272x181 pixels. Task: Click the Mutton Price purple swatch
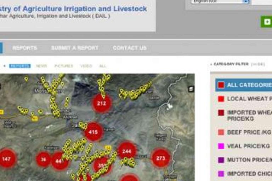[x=221, y=160]
